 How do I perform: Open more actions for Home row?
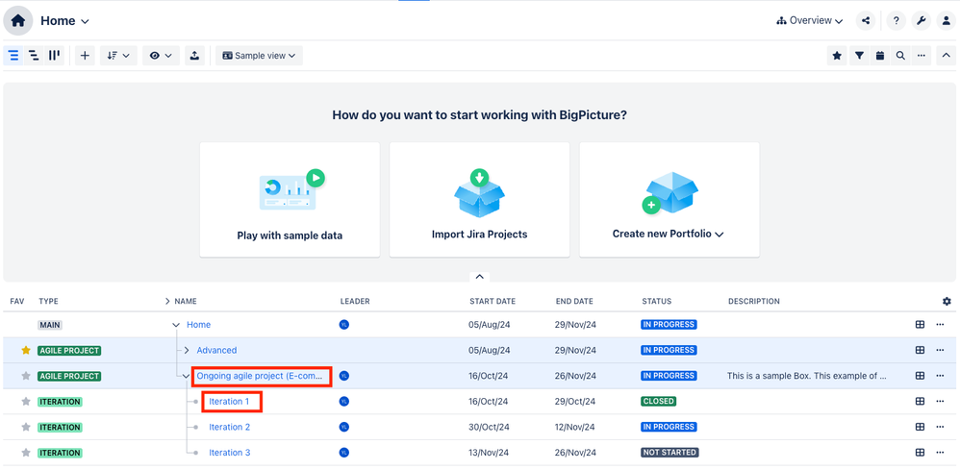(x=941, y=325)
